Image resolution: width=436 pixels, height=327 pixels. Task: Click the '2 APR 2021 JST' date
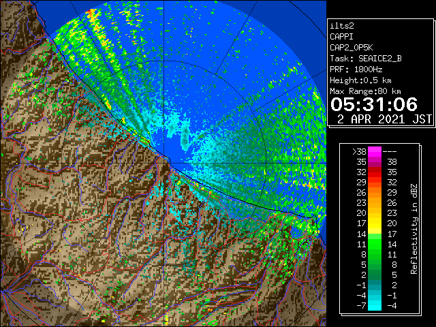click(384, 119)
